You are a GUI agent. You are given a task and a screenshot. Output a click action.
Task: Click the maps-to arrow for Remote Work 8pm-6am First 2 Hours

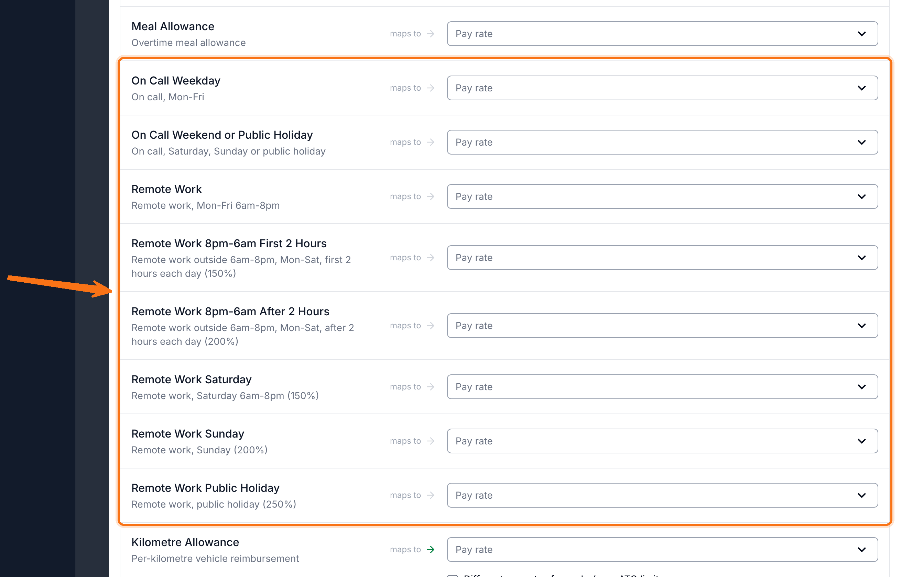tap(431, 258)
